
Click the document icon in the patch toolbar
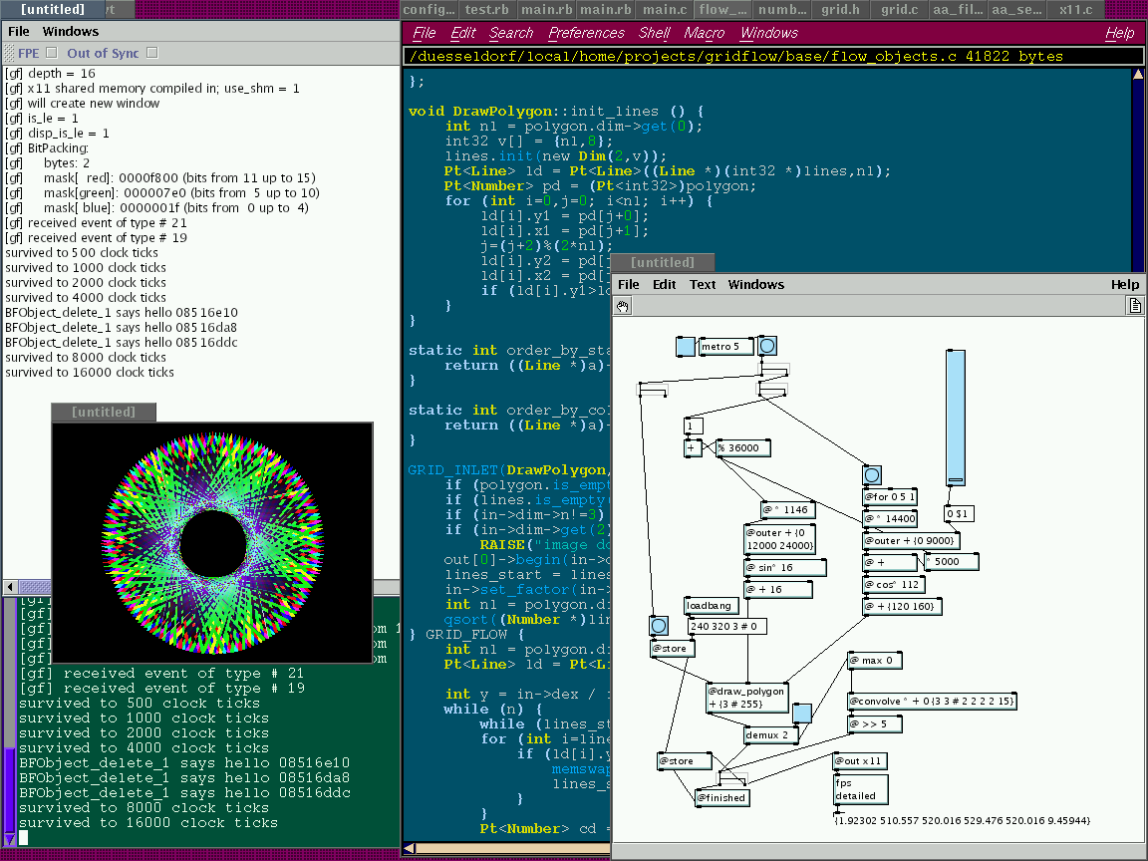click(x=1134, y=306)
